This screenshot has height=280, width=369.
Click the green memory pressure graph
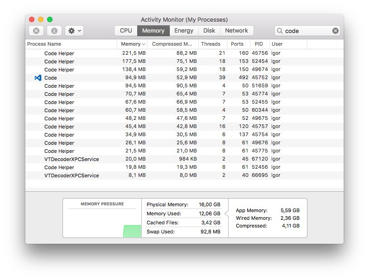(132, 231)
